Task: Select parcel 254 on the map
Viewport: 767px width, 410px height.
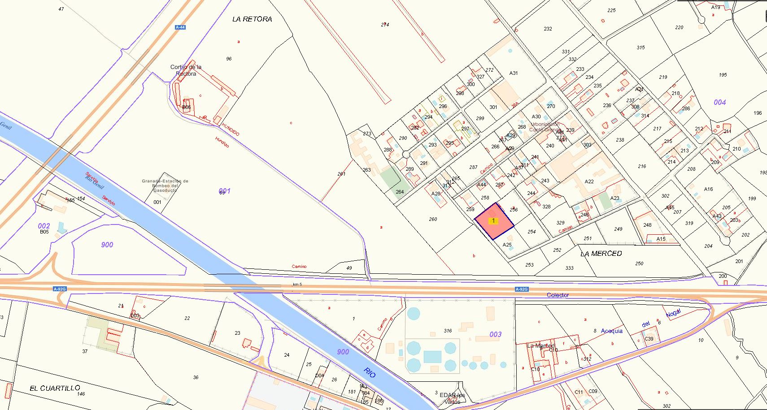Action: point(532,232)
